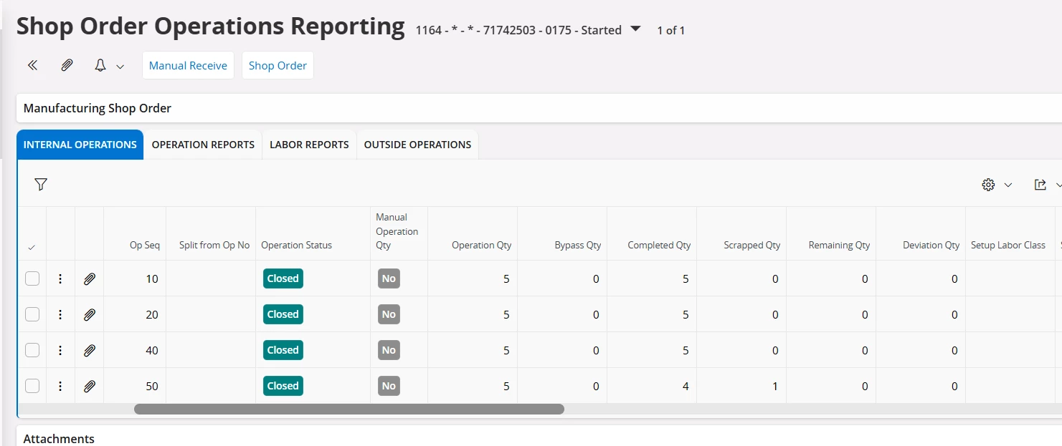This screenshot has width=1062, height=446.
Task: Click attachment paperclip for Op Seq 20
Action: [89, 314]
